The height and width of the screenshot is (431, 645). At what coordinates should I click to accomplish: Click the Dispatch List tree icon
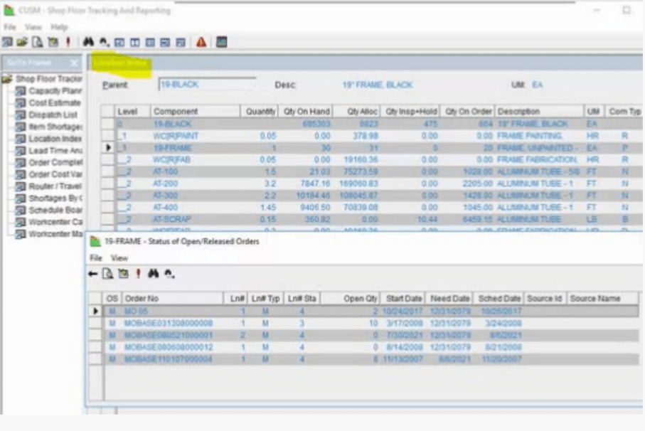20,115
